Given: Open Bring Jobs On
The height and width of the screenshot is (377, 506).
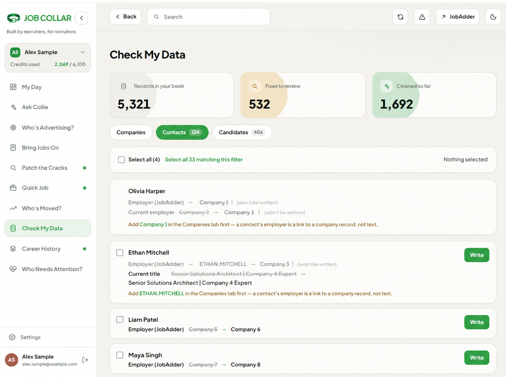Looking at the screenshot, I should click(x=48, y=148).
